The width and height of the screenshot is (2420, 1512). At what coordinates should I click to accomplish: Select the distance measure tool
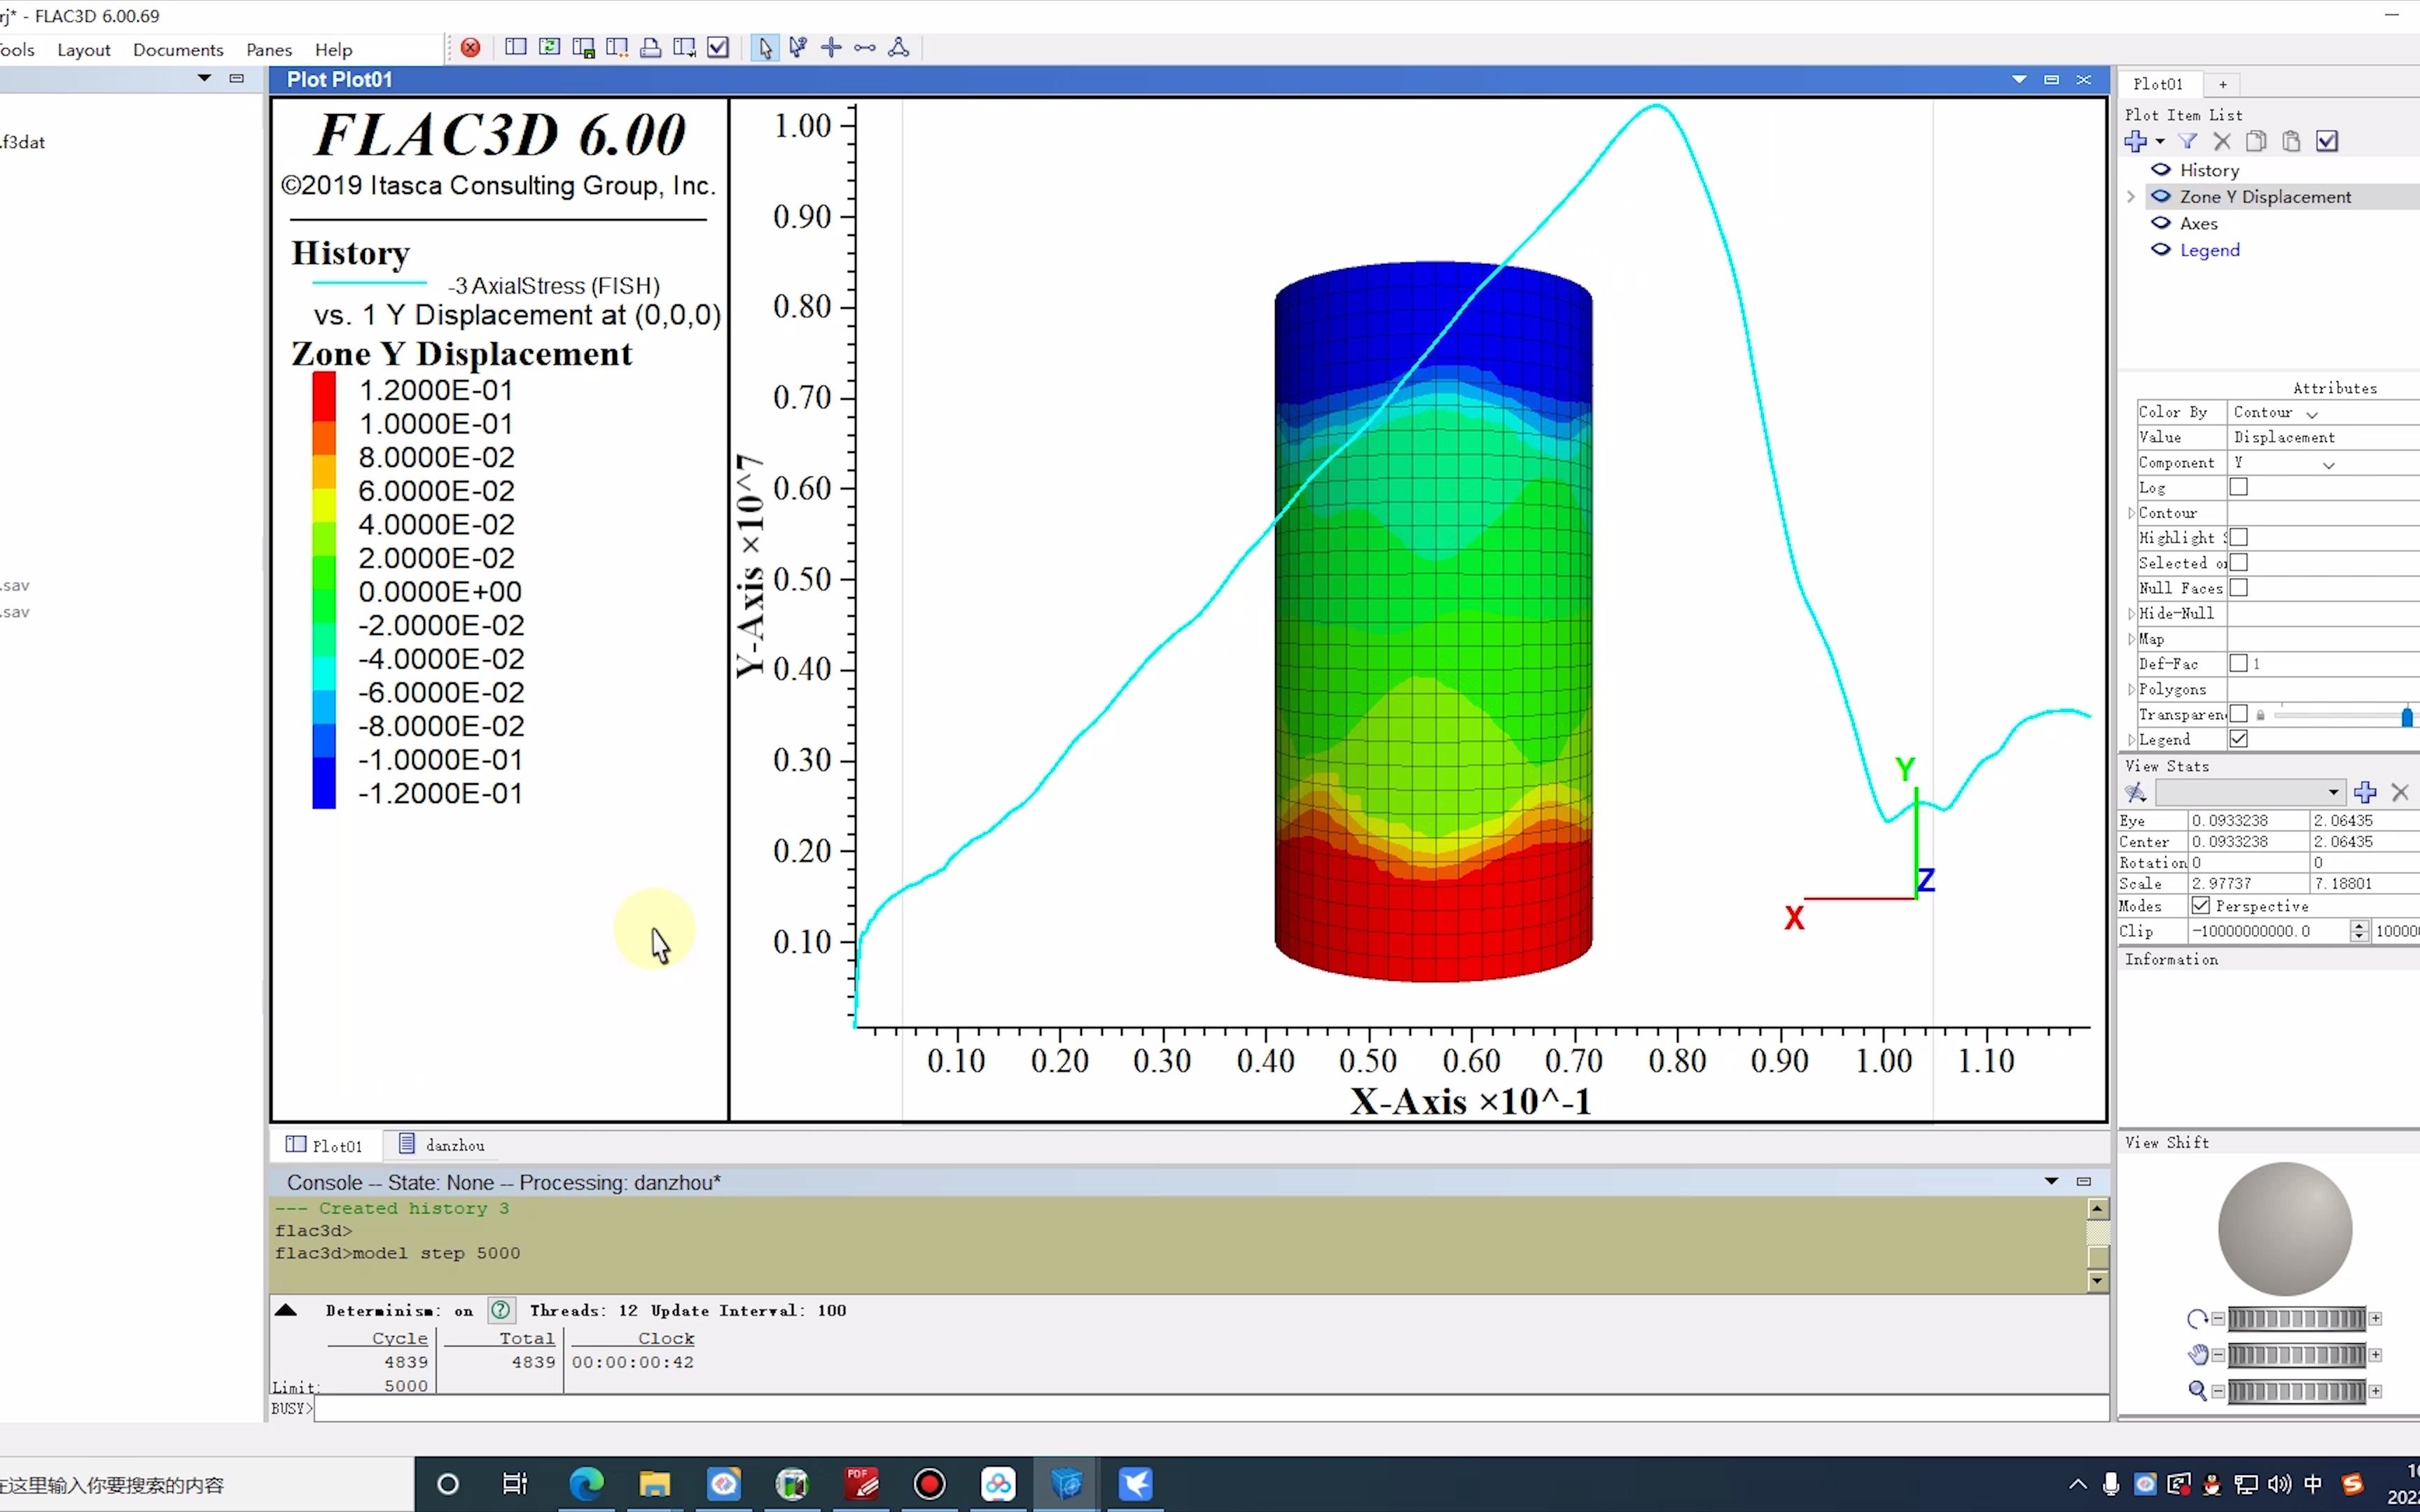865,48
